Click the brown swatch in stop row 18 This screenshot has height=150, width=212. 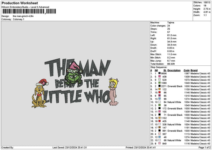[x=160, y=127]
